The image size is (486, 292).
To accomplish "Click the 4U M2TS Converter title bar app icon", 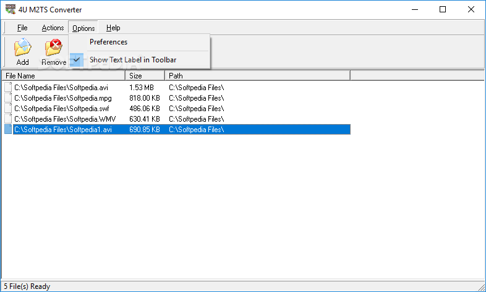I will 11,9.
